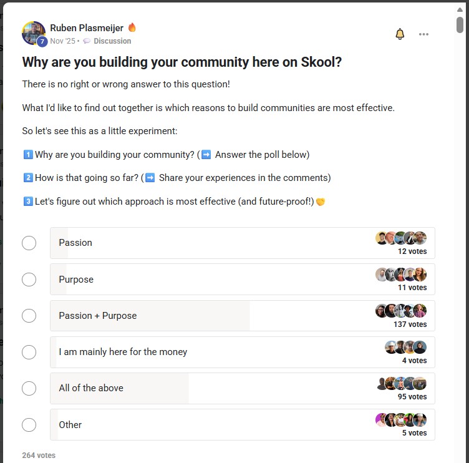Click the vertical scrollbar thumb

click(x=460, y=24)
